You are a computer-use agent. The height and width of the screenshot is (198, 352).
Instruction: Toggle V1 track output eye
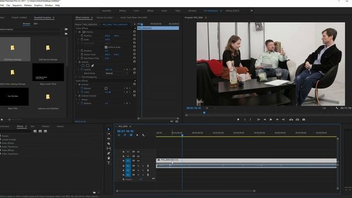click(x=138, y=161)
